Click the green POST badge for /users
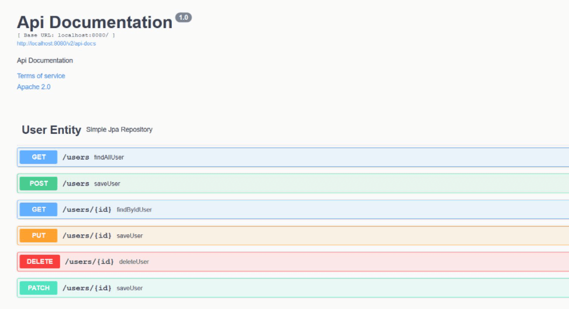The height and width of the screenshot is (309, 569). pyautogui.click(x=39, y=183)
